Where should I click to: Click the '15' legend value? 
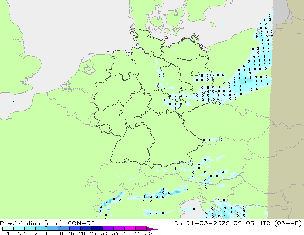(x=71, y=233)
